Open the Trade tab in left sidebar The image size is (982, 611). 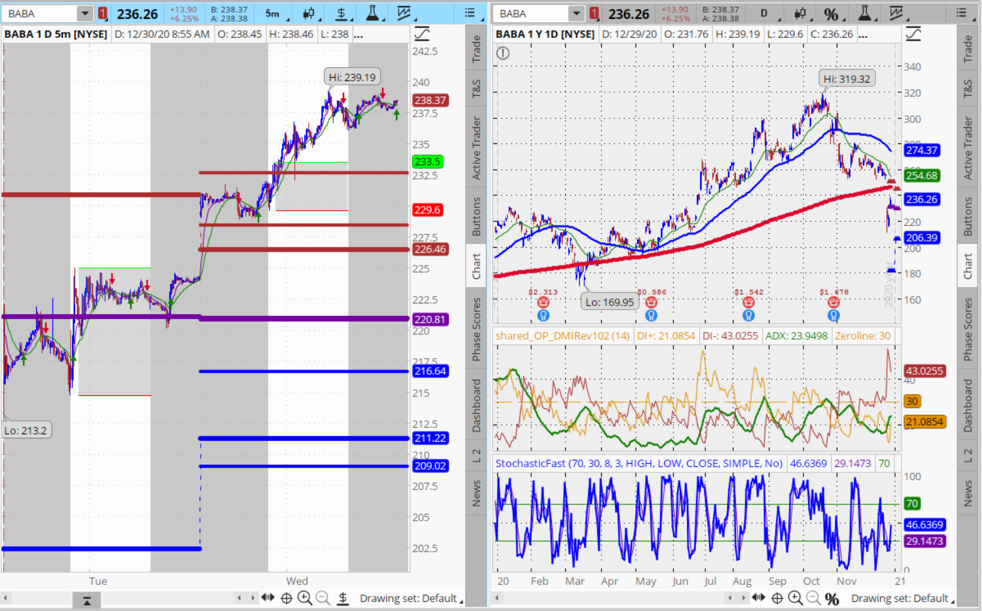tap(476, 50)
